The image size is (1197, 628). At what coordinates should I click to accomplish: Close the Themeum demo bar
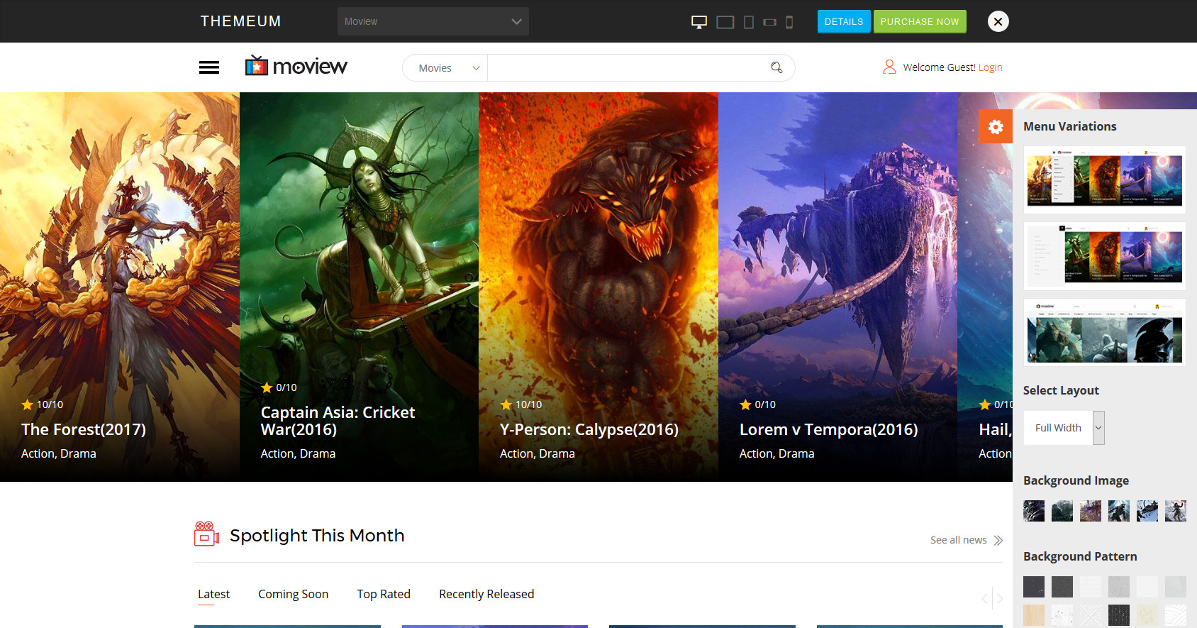coord(998,21)
